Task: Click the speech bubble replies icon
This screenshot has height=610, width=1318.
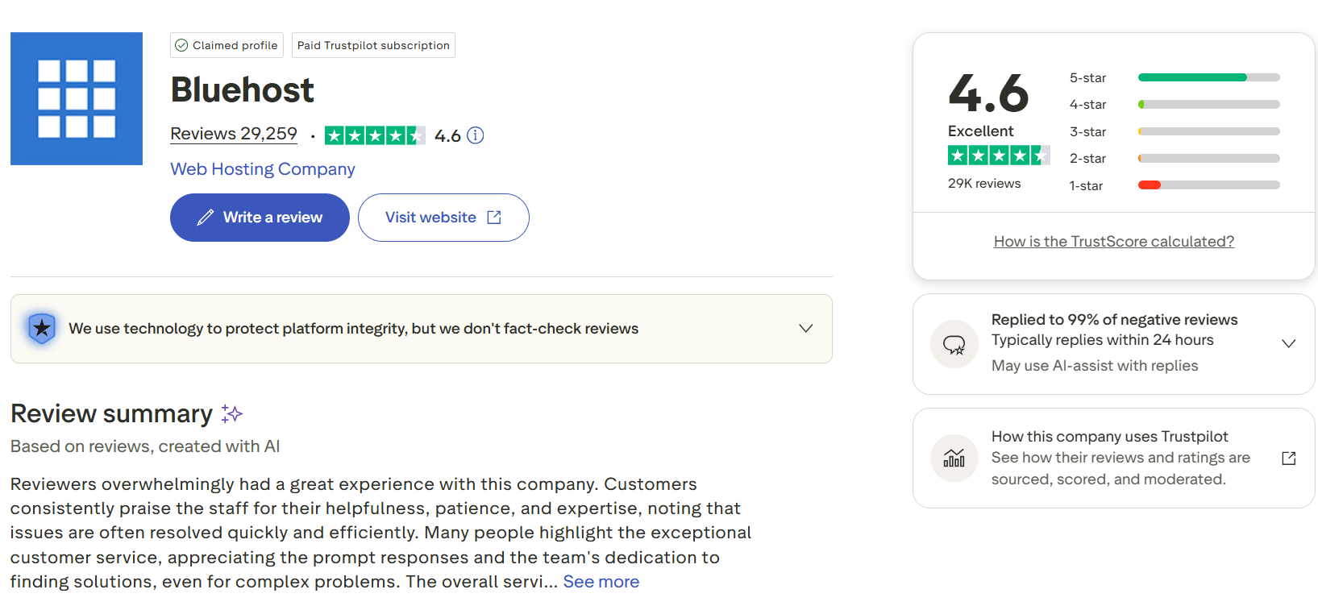Action: (x=954, y=345)
